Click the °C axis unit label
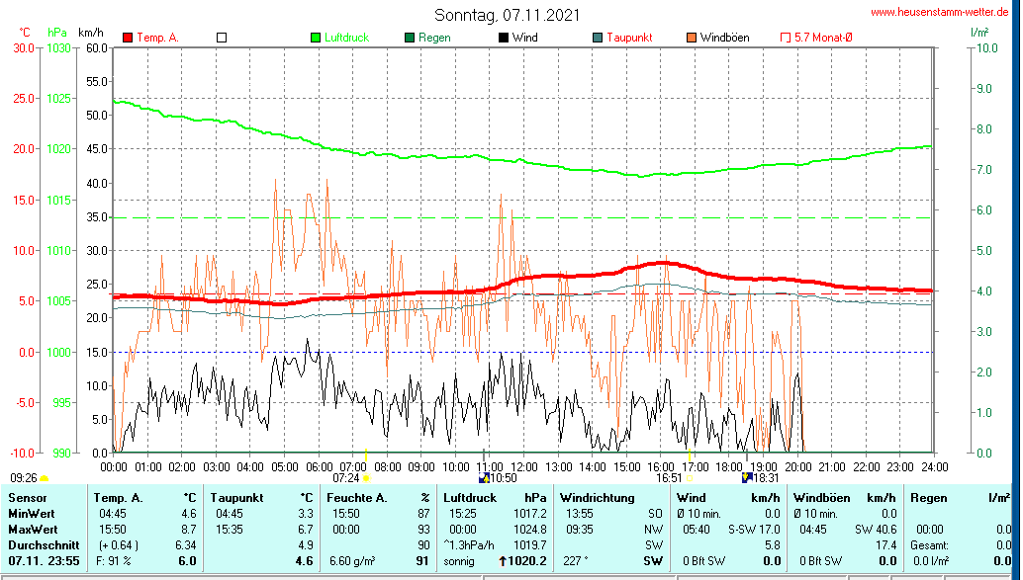Image resolution: width=1023 pixels, height=580 pixels. click(x=24, y=33)
